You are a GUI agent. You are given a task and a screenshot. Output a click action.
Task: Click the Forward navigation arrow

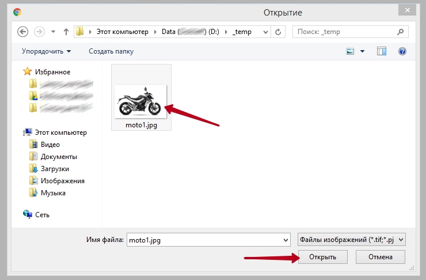(x=39, y=32)
